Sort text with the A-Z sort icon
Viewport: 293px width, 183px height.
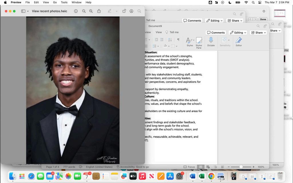click(170, 39)
